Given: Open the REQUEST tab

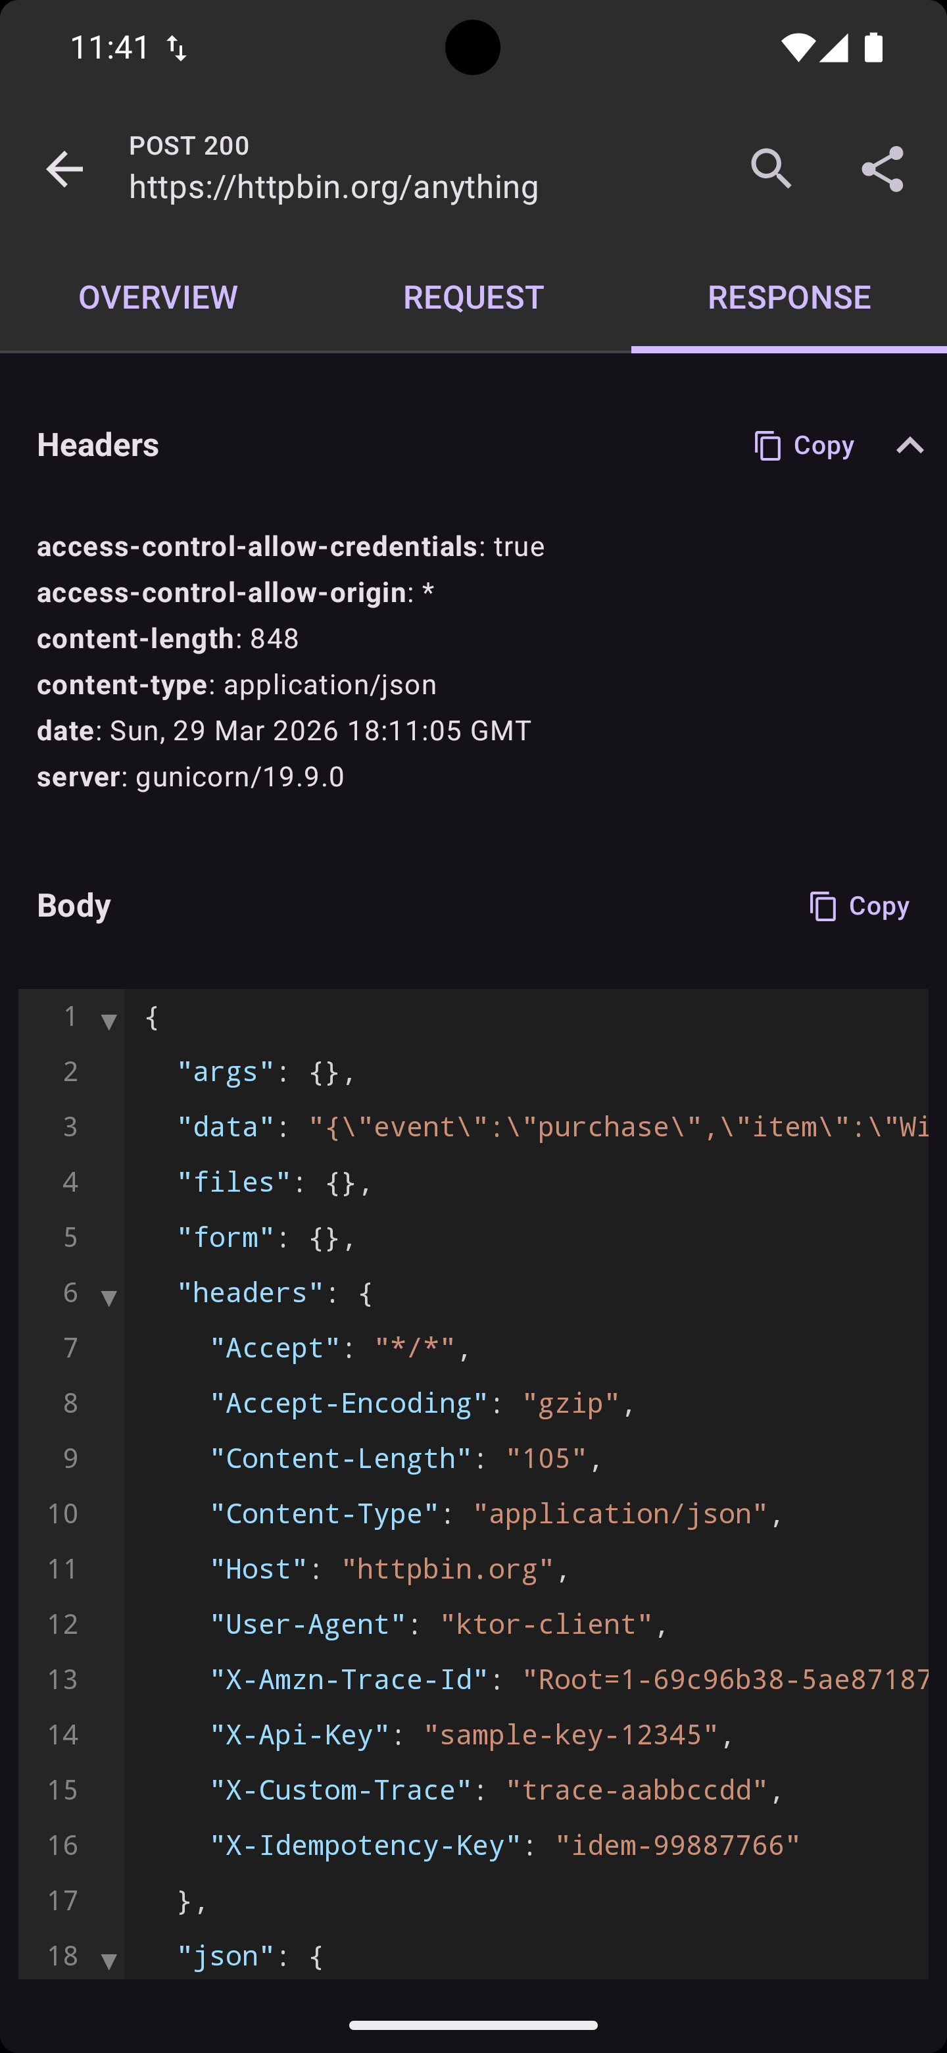Looking at the screenshot, I should (x=473, y=297).
